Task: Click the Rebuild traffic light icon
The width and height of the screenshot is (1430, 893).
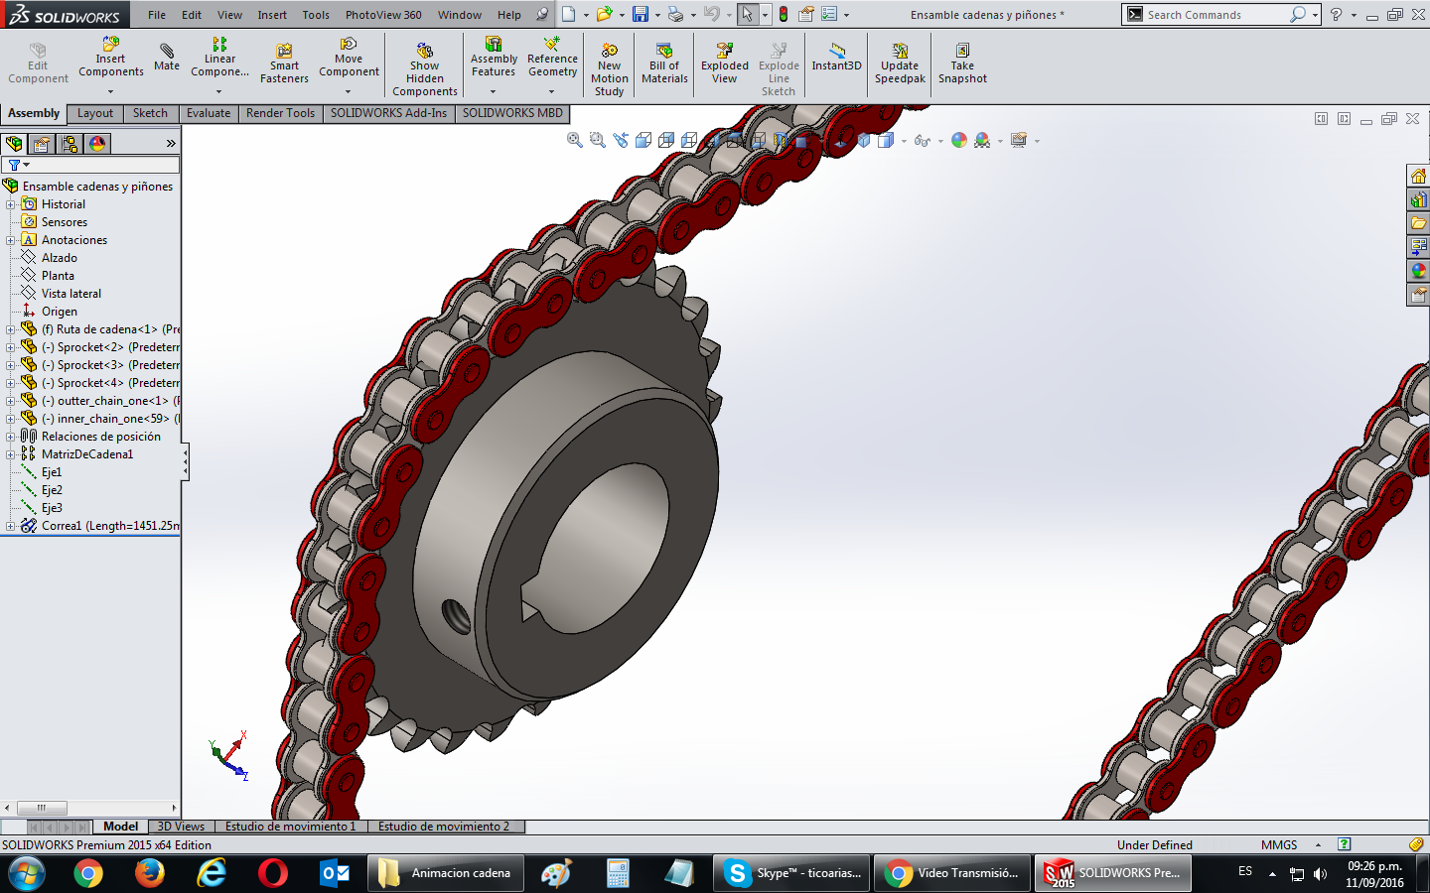Action: (784, 15)
